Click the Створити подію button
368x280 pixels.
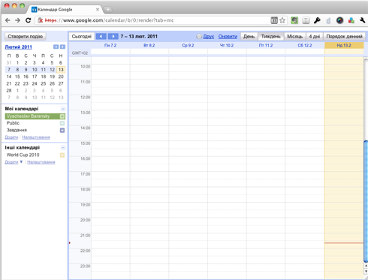click(26, 37)
